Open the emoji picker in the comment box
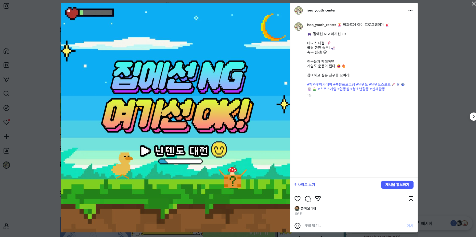The width and height of the screenshot is (476, 237). click(298, 226)
